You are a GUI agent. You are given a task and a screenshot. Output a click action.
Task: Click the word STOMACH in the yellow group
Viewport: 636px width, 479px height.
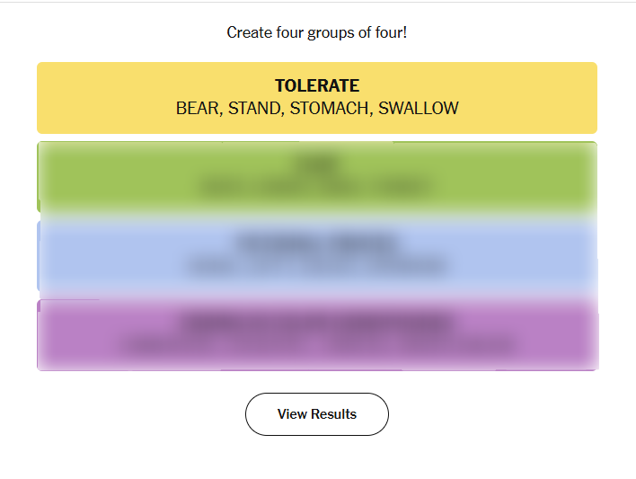[329, 109]
